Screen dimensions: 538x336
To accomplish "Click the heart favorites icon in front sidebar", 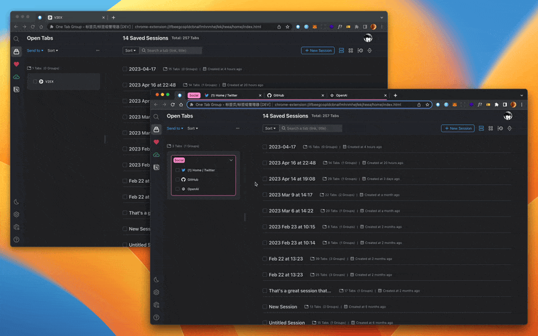I will click(157, 142).
